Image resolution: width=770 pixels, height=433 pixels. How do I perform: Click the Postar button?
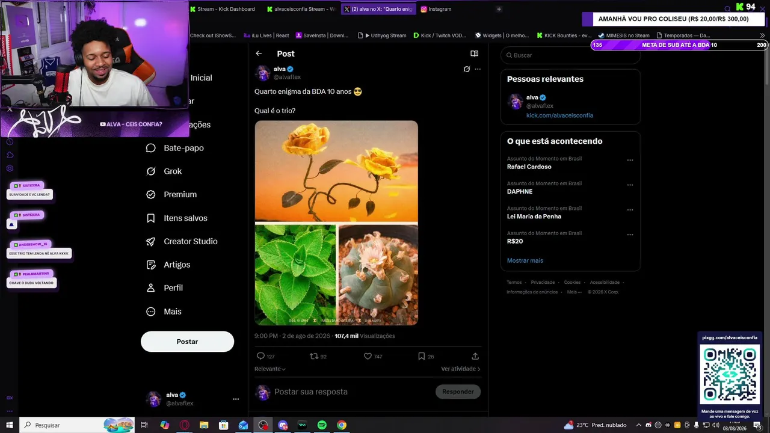click(187, 342)
